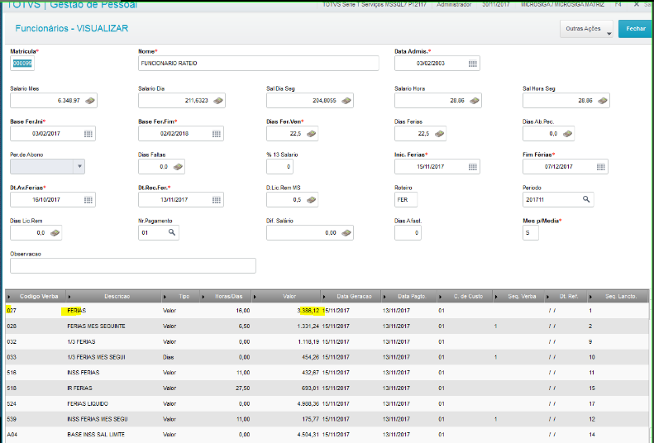Click the Observacao text field
Image resolution: width=654 pixels, height=443 pixels.
click(x=132, y=265)
